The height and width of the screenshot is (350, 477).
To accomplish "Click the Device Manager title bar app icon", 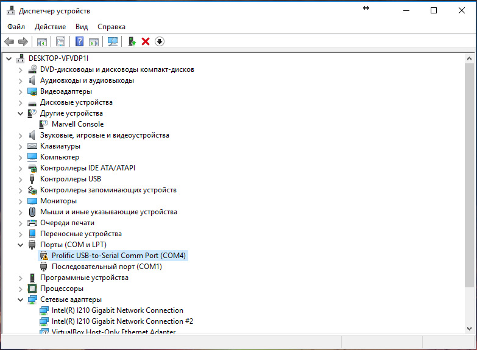I will point(10,10).
